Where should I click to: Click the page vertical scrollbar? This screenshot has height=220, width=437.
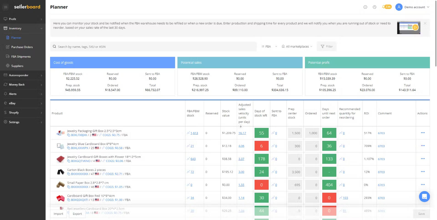point(436,34)
